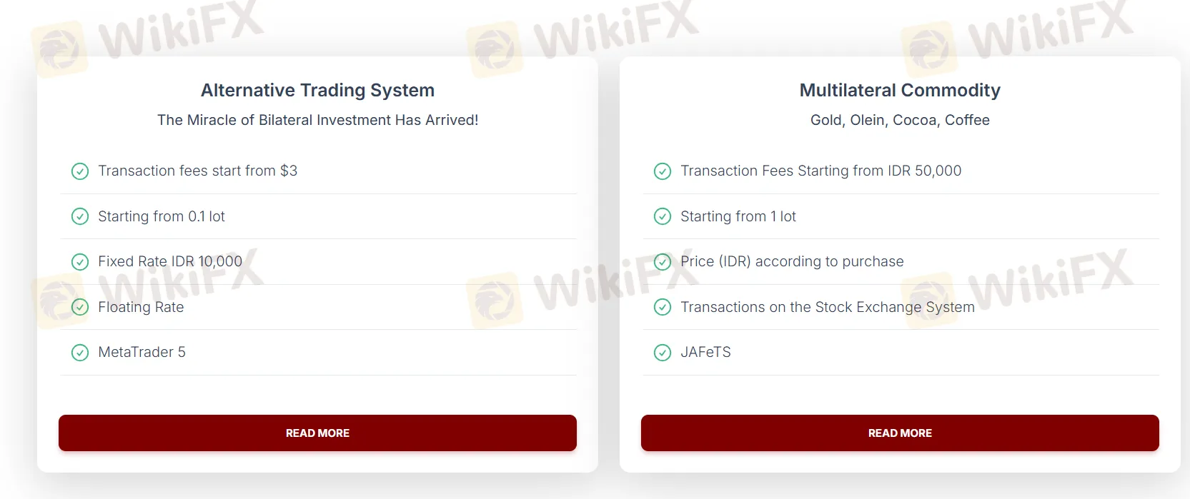Click the checkmark beside MetaTrader 5
Screen dimensions: 1190x499
point(80,353)
